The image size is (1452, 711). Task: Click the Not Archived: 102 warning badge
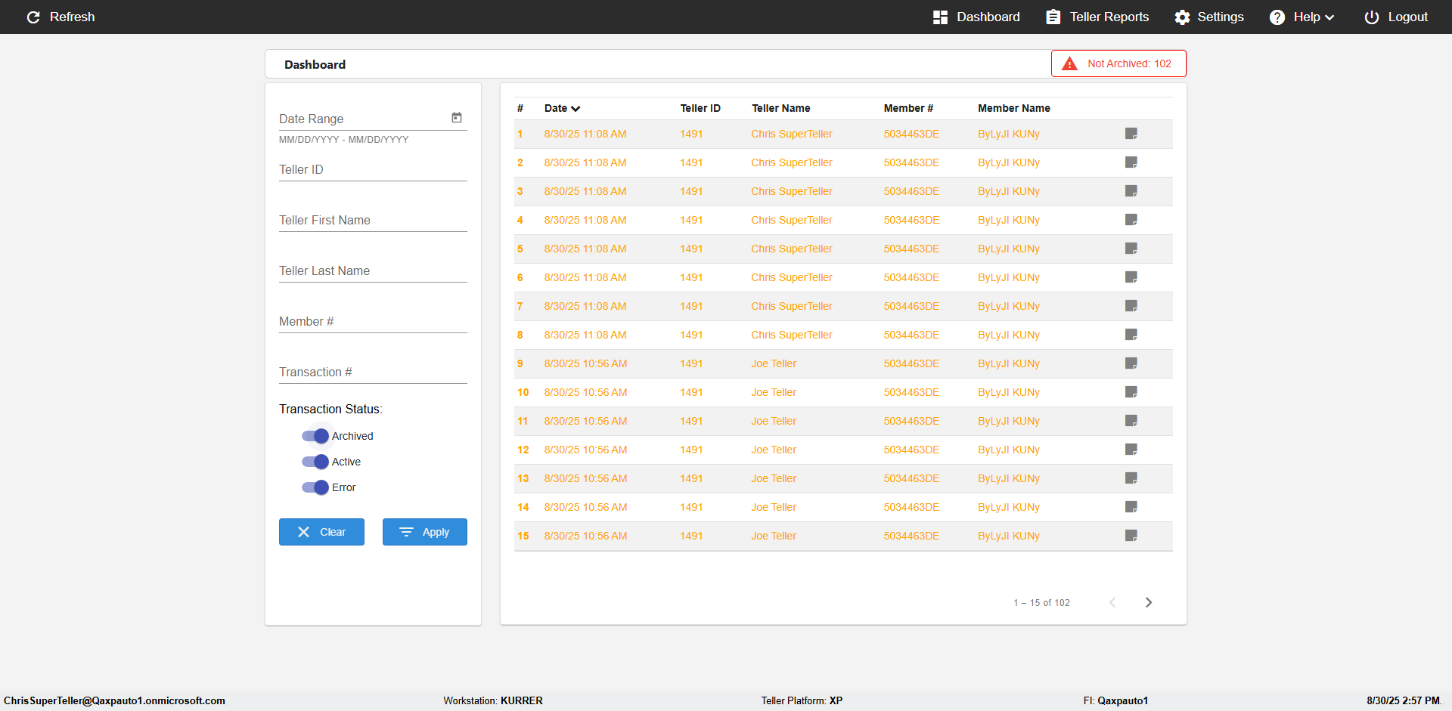click(1118, 63)
